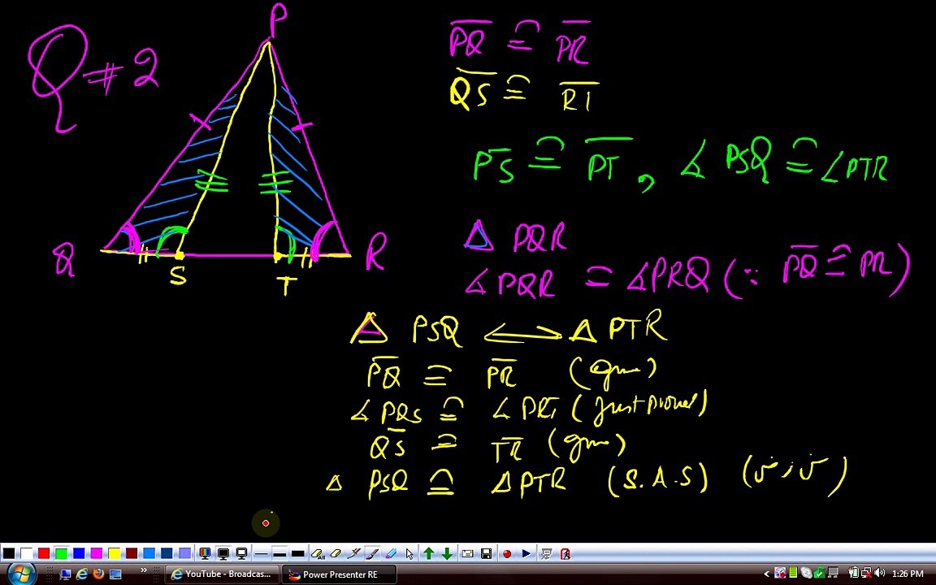Click the Erase All tool
936x585 pixels.
tap(318, 554)
